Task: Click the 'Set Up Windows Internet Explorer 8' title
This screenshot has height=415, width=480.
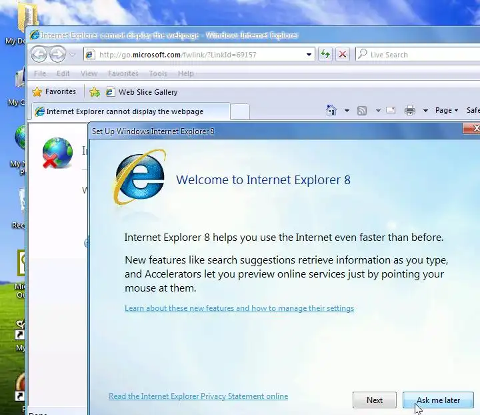Action: click(x=153, y=131)
